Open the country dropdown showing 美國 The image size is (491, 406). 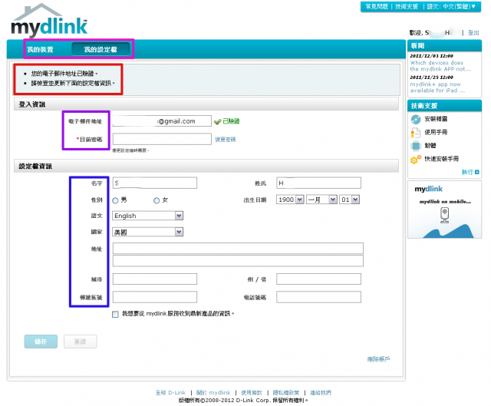coord(147,232)
